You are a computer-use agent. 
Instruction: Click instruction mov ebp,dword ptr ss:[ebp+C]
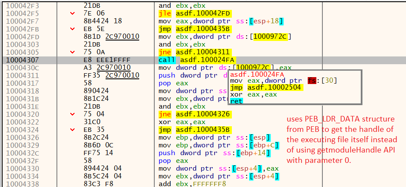click(219, 145)
